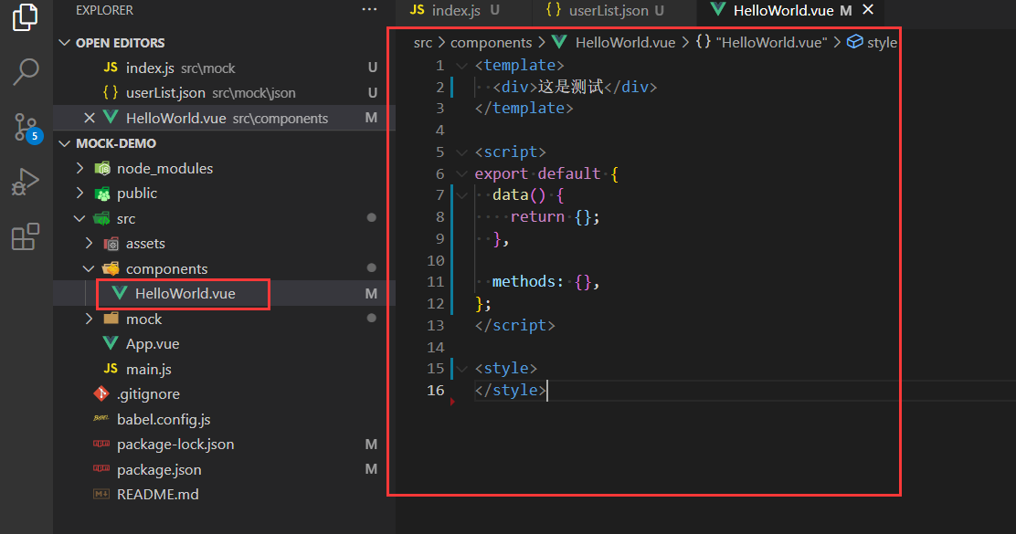Place cursor on line 2 div text
Viewport: 1016px width, 534px height.
tap(570, 87)
